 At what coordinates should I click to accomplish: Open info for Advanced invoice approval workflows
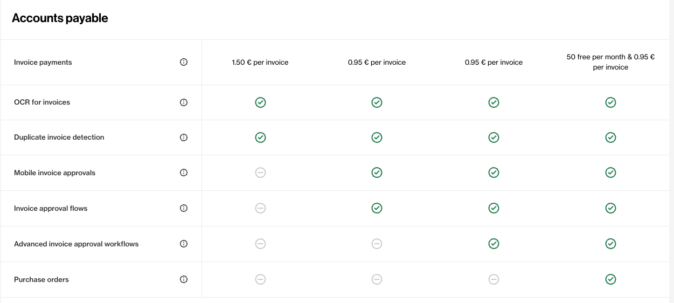[184, 244]
